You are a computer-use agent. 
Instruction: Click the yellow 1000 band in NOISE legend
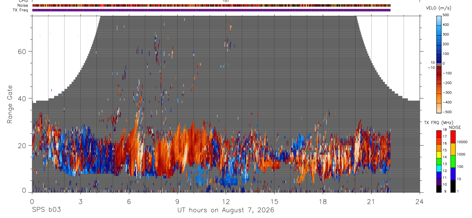(453, 149)
